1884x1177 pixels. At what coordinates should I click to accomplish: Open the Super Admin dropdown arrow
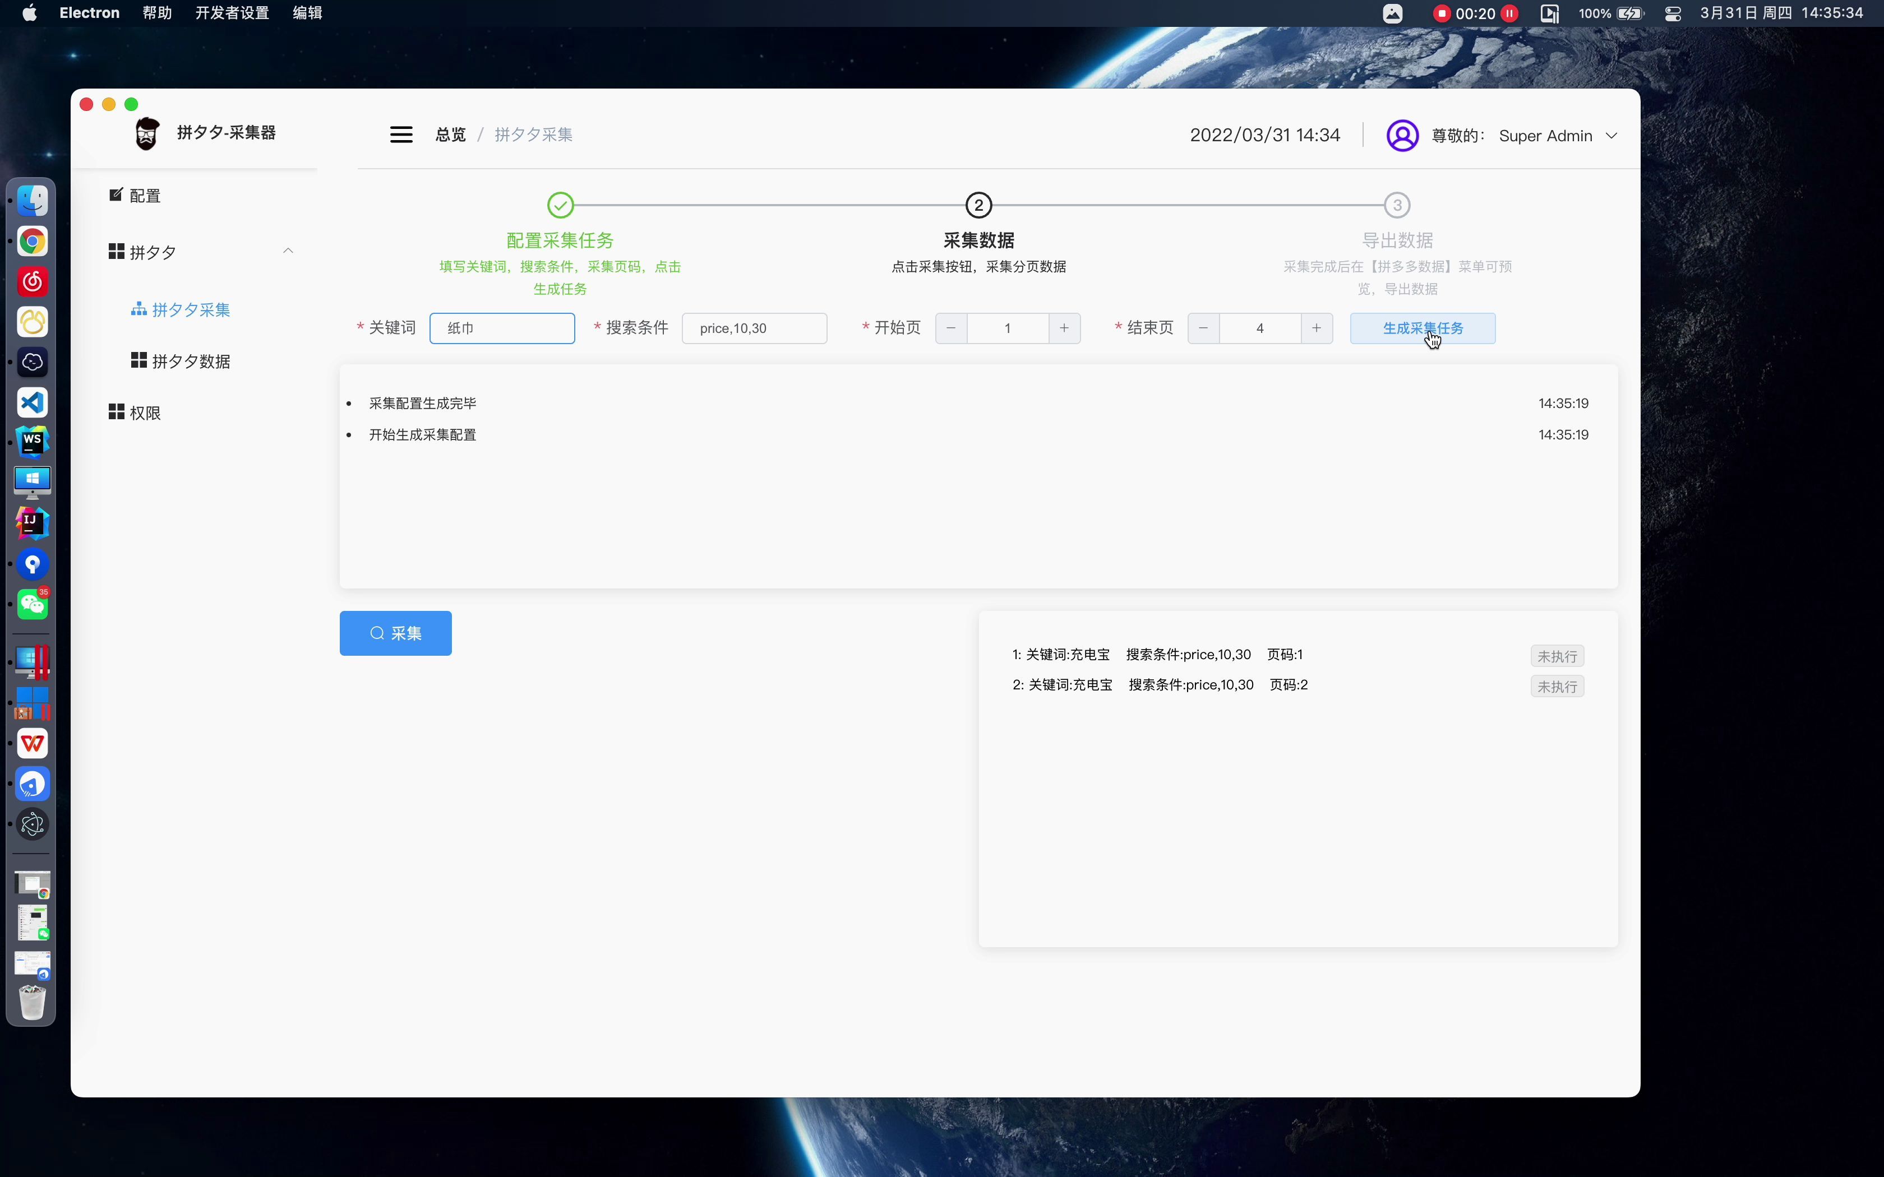coord(1611,136)
